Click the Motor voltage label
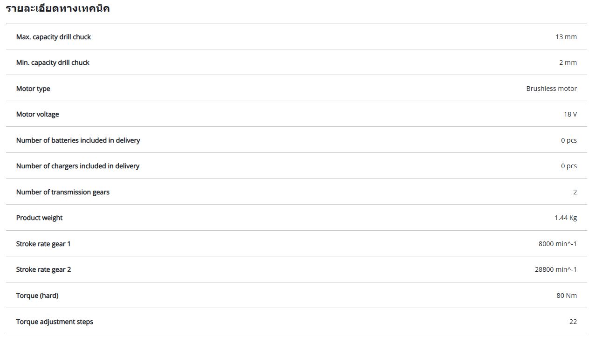The height and width of the screenshot is (344, 602). click(x=38, y=114)
